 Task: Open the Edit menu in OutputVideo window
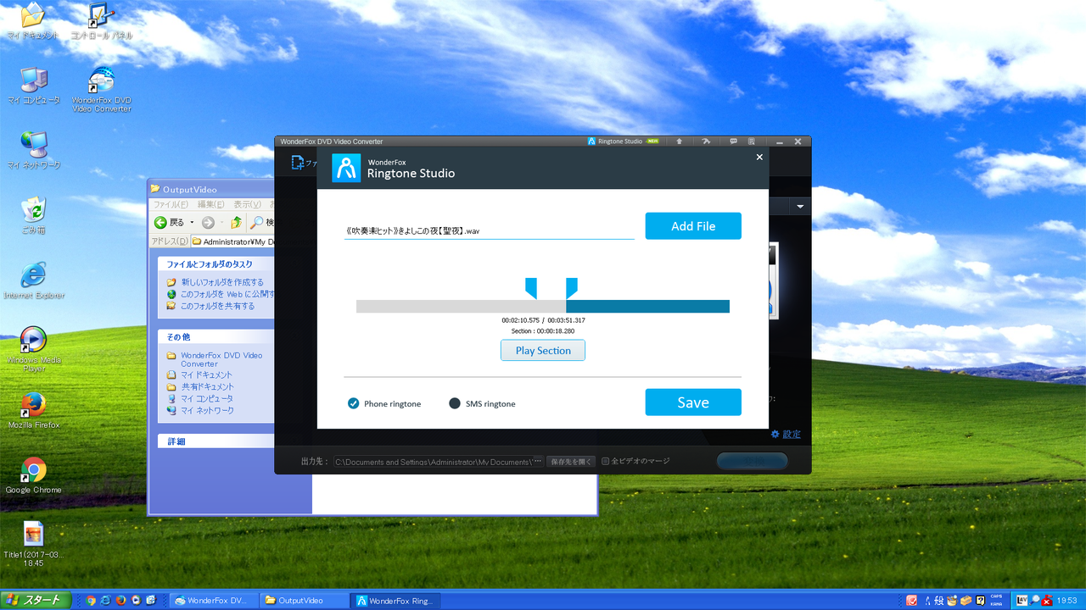211,204
